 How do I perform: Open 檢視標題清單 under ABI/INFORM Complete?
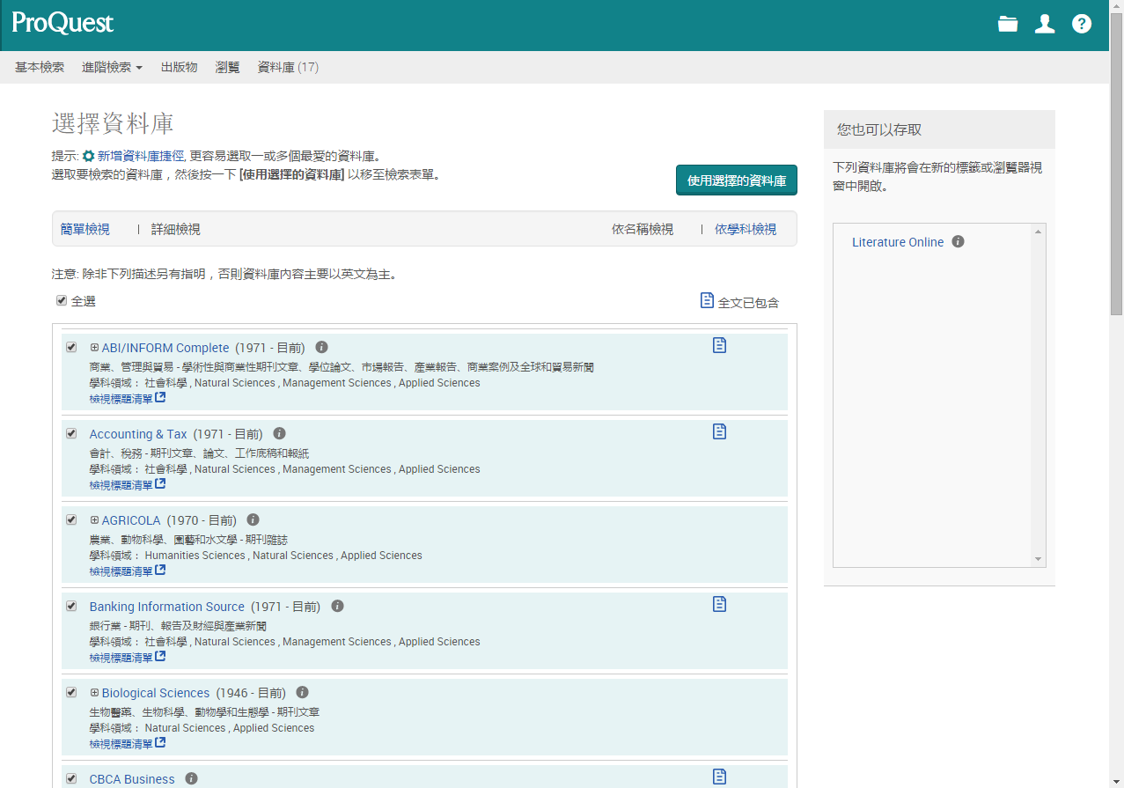pyautogui.click(x=121, y=399)
